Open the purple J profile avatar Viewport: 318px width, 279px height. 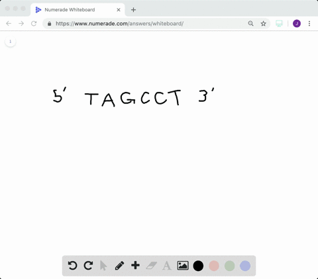[297, 23]
